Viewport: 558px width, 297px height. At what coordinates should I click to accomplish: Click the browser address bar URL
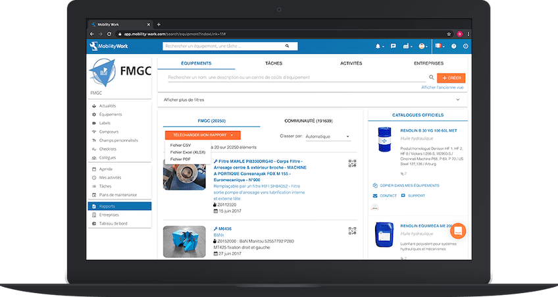pyautogui.click(x=175, y=34)
